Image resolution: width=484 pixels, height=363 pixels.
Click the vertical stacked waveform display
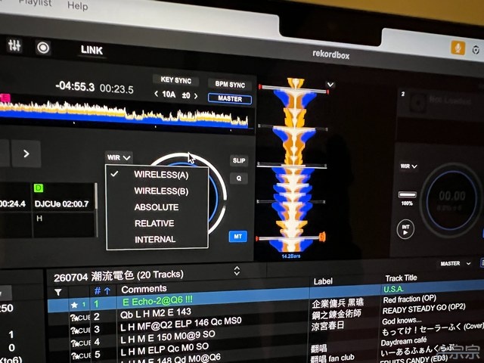point(293,165)
